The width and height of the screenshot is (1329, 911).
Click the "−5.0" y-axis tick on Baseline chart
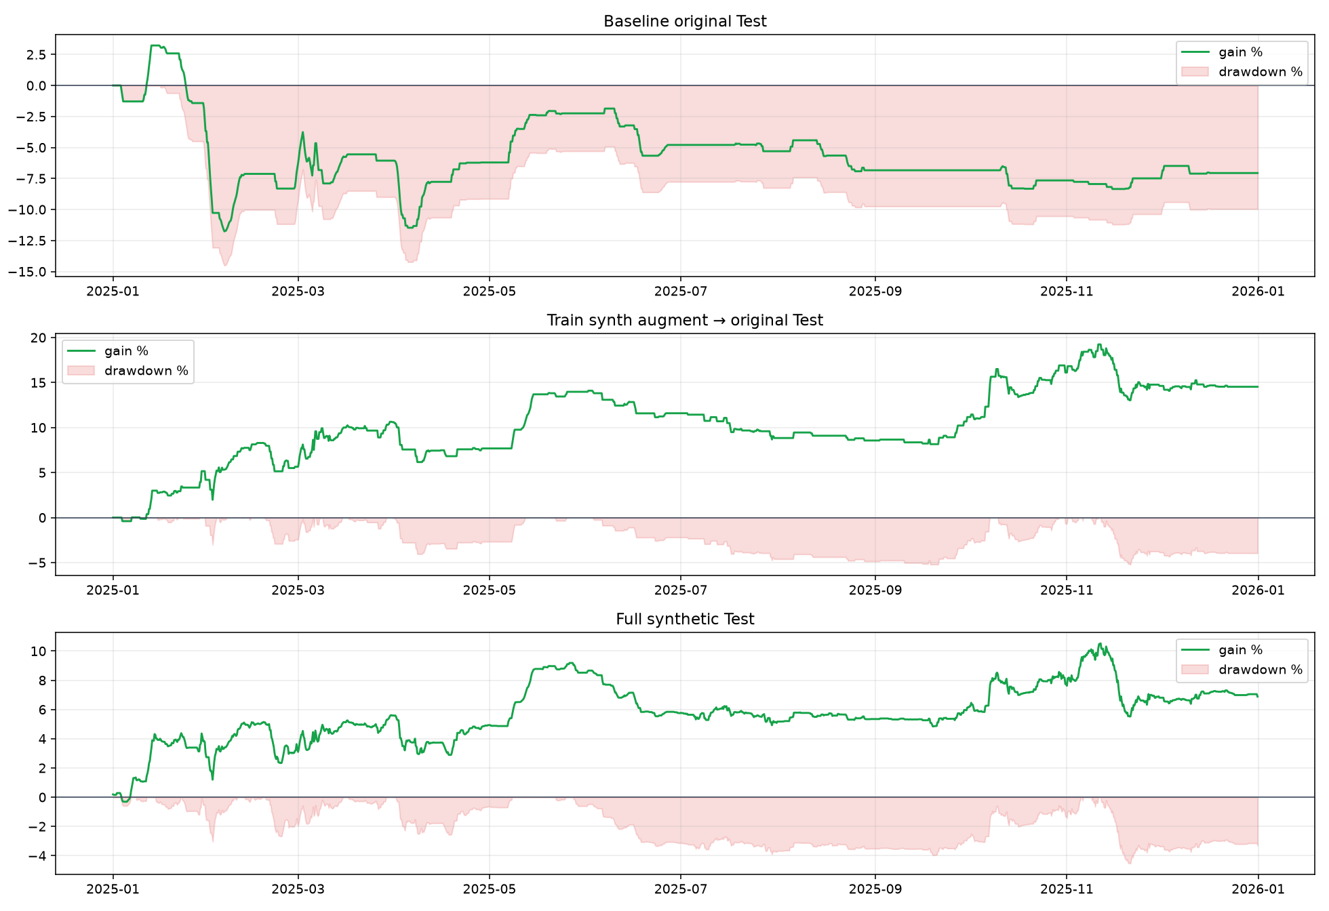point(32,148)
